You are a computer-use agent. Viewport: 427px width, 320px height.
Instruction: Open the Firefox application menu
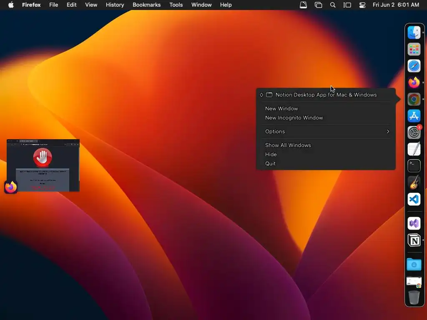tap(31, 5)
